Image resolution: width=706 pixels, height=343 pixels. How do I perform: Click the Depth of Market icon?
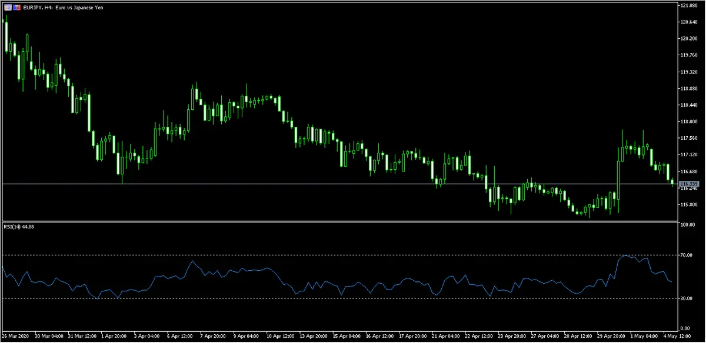coord(17,8)
